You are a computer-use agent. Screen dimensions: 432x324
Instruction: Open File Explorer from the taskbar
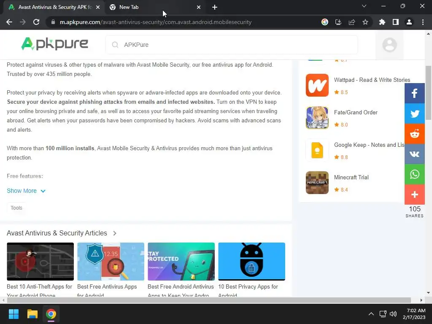(x=32, y=314)
